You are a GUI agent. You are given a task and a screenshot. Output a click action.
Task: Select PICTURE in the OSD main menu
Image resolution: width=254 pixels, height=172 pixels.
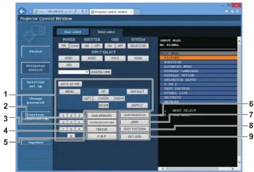pos(199,58)
